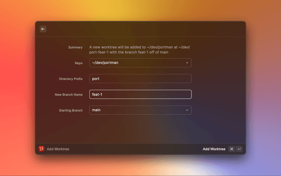Click the summary description about new worktree
281x176 pixels.
tap(140, 50)
